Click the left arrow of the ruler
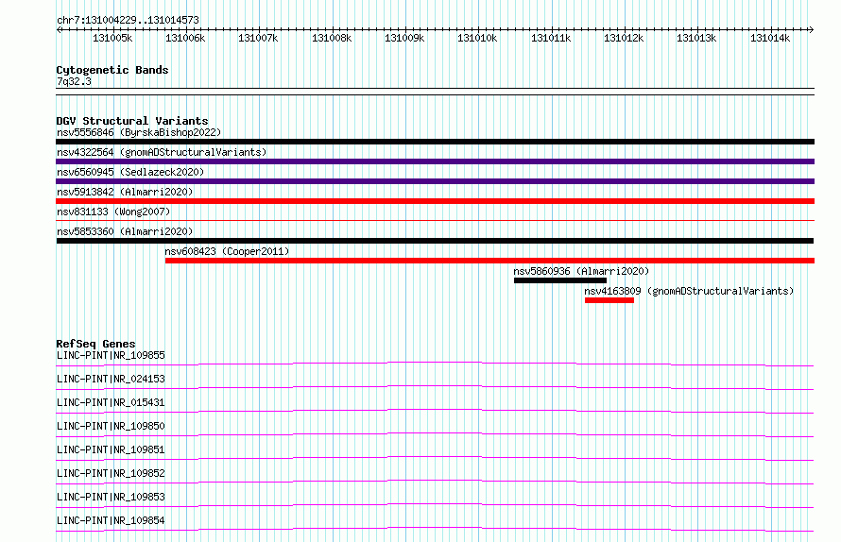The height and width of the screenshot is (542, 841). coord(59,30)
